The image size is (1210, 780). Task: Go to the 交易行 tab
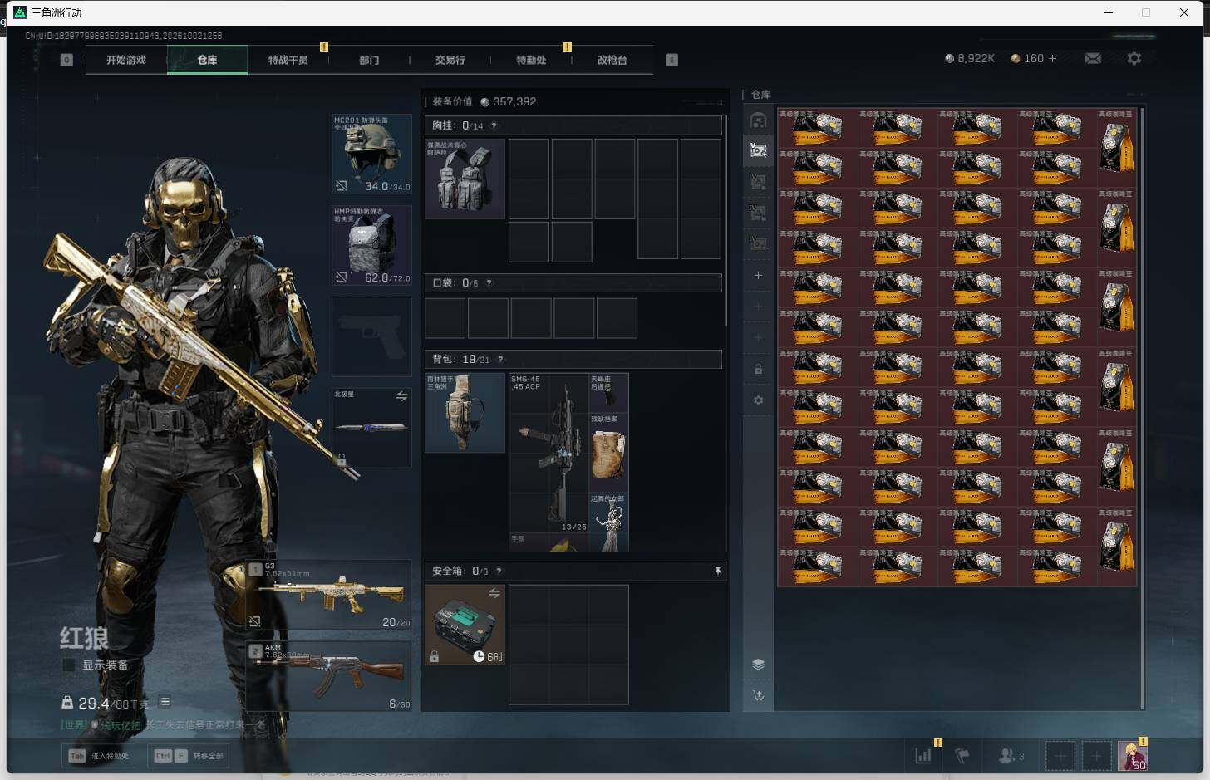click(450, 60)
